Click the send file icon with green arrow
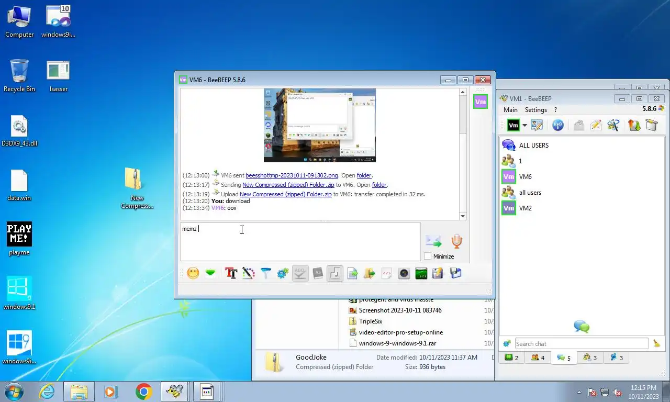This screenshot has height=402, width=670. tap(352, 273)
